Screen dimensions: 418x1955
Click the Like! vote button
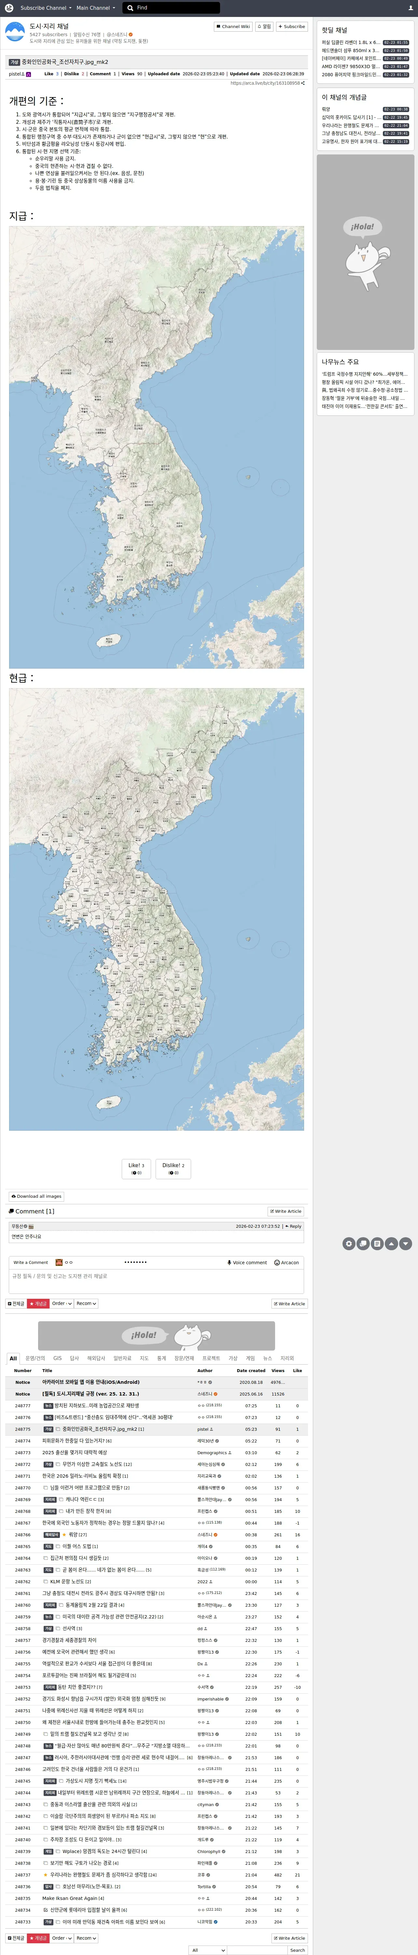click(x=136, y=1169)
